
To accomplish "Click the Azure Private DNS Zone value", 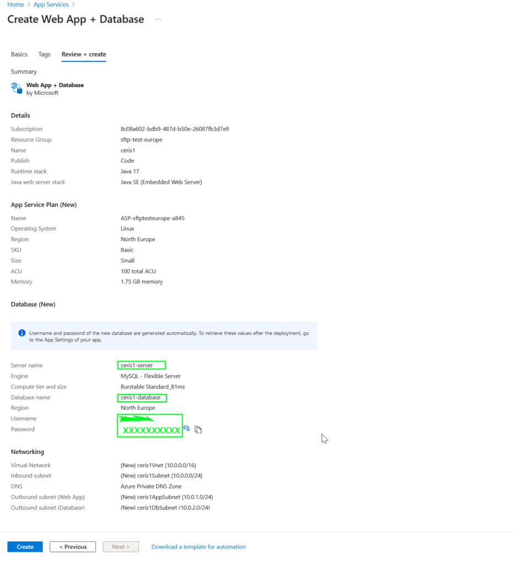I will pos(151,487).
